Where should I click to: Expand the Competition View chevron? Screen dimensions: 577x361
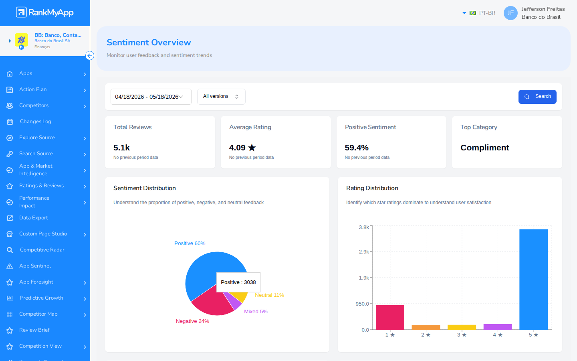[x=85, y=347]
